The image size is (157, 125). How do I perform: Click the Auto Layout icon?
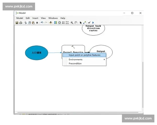[x=55, y=23]
